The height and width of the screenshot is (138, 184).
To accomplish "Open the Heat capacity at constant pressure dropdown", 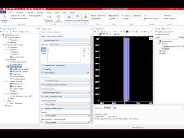I will 67,122.
